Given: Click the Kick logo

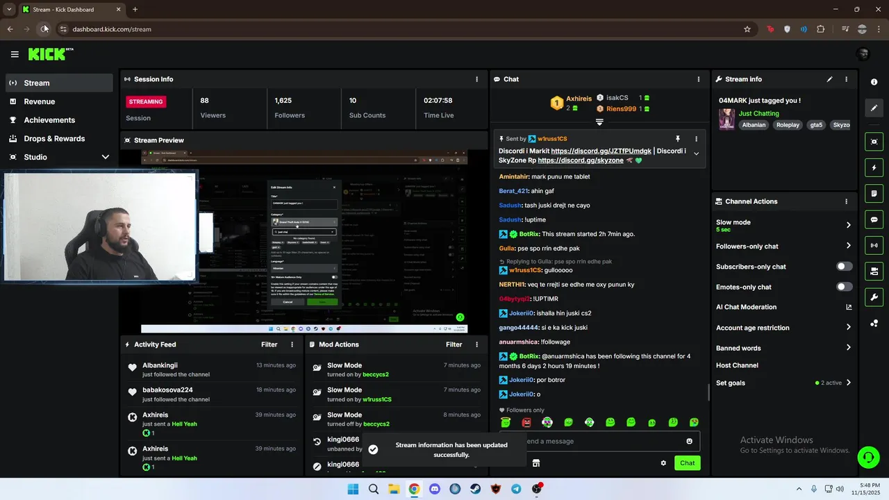Looking at the screenshot, I should tap(50, 54).
